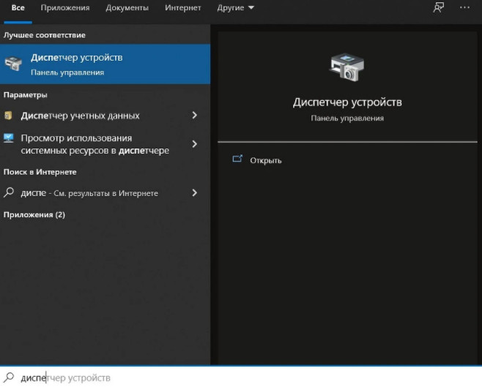The image size is (482, 387).
Task: Expand the Диспетчер учетных данных arrow
Action: [x=194, y=116]
